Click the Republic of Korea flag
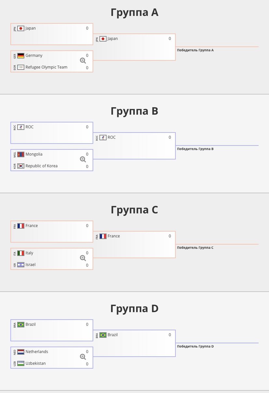 tap(21, 166)
